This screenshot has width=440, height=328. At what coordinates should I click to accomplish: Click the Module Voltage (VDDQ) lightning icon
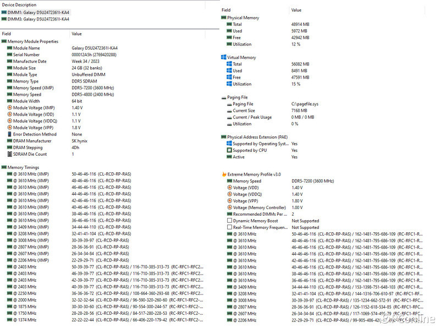tap(9, 121)
